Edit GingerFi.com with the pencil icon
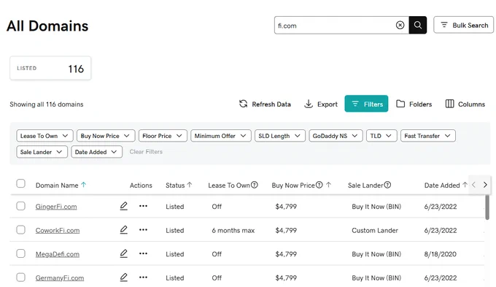496x287 pixels. click(124, 206)
